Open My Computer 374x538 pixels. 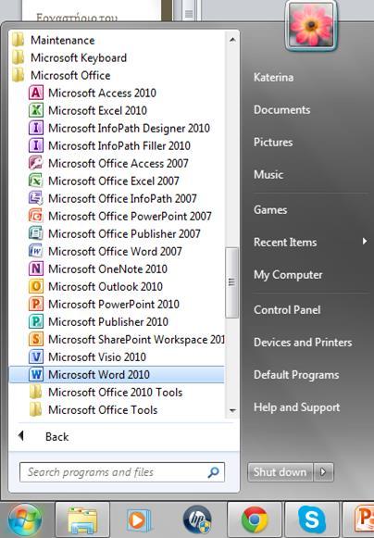click(x=288, y=275)
